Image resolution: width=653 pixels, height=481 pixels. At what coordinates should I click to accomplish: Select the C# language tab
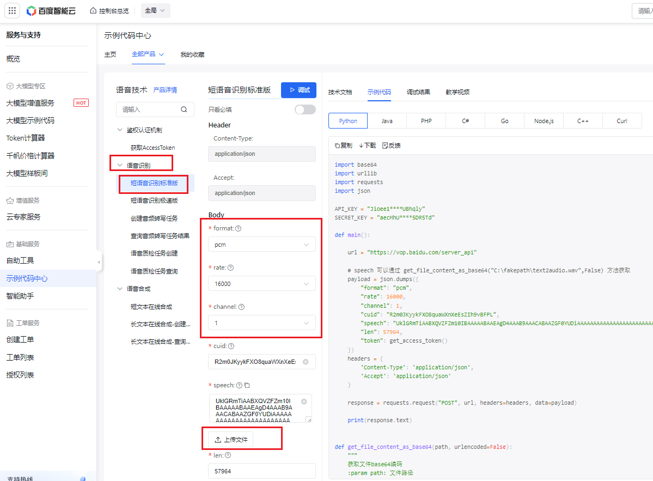pyautogui.click(x=465, y=121)
